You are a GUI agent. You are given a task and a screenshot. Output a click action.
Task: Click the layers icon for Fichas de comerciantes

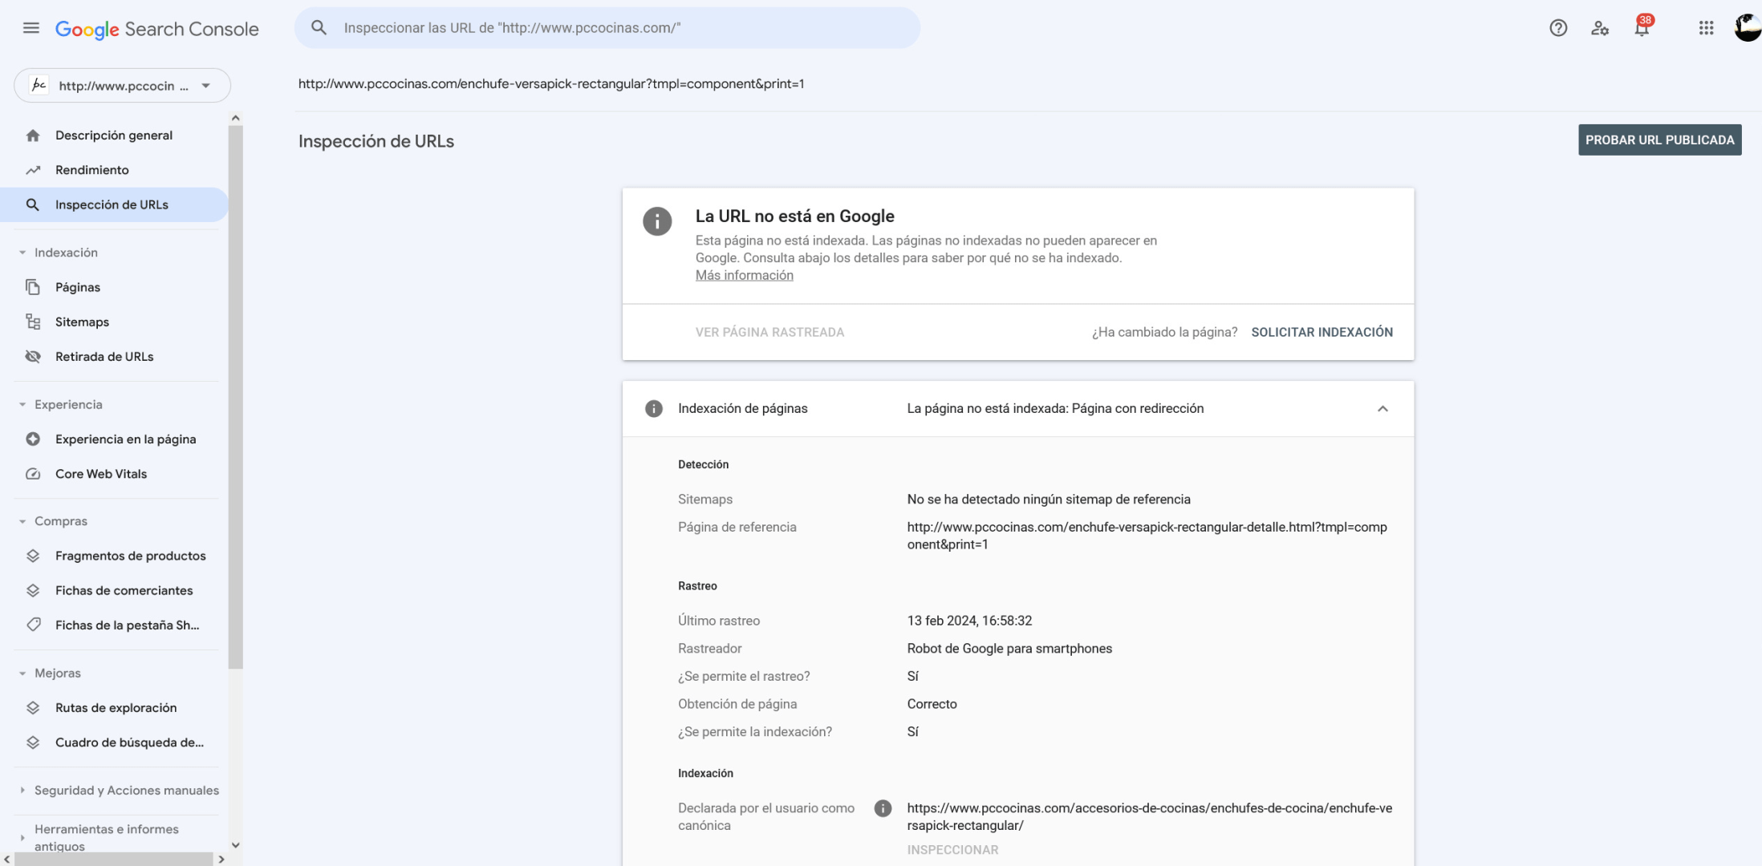(33, 590)
